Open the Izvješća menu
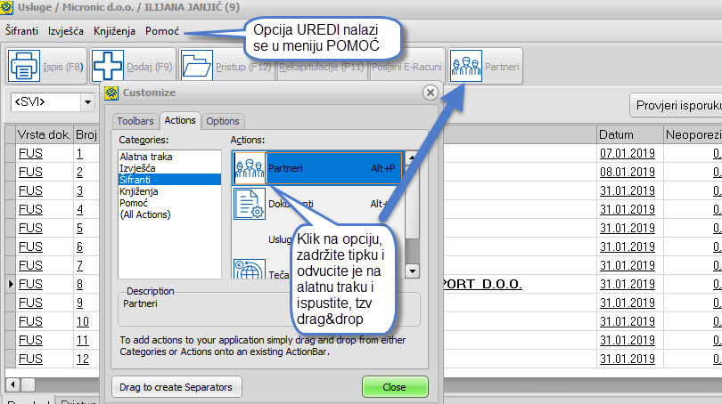 tap(66, 31)
